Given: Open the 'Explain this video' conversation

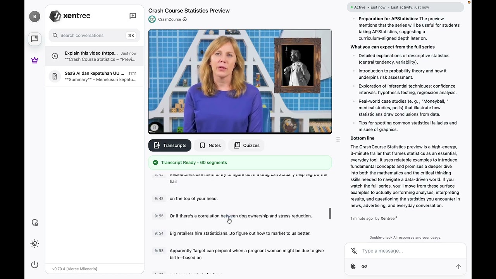Looking at the screenshot, I should point(94,56).
